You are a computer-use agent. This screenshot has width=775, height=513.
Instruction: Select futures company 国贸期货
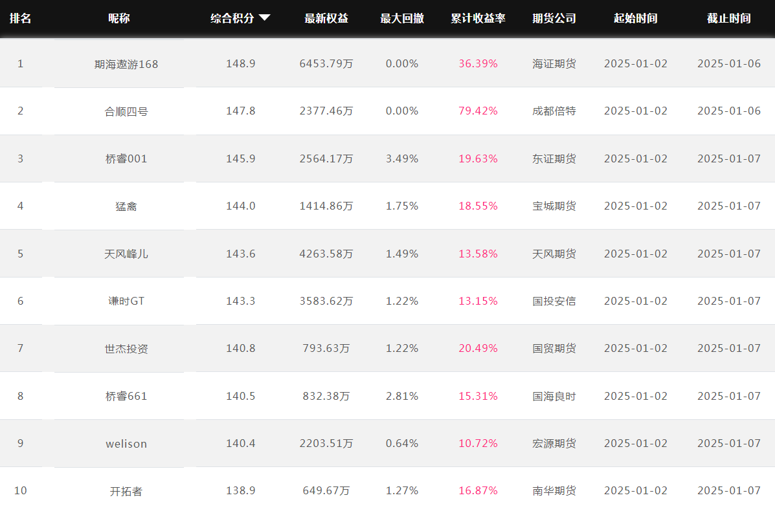point(554,348)
